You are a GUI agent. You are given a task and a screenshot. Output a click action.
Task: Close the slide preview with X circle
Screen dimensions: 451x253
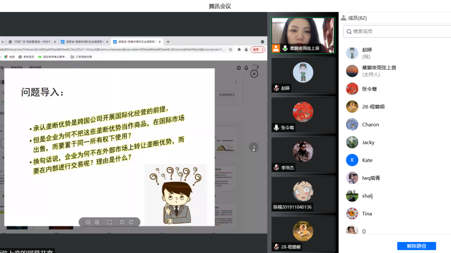point(254,74)
